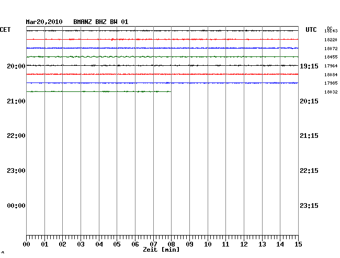Click minute label 01 on time axis
The width and height of the screenshot is (340, 258).
click(44, 244)
